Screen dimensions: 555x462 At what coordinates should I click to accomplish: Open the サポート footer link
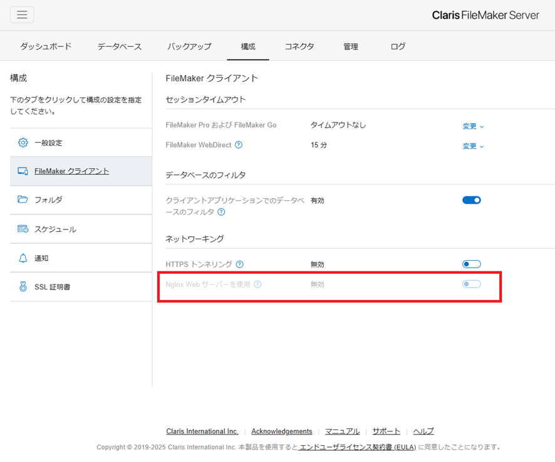[x=386, y=431]
